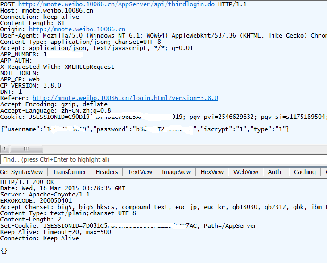Click the Set-Cookie JSESSIONID response line
Viewport: 327px width, 263px height.
click(128, 226)
